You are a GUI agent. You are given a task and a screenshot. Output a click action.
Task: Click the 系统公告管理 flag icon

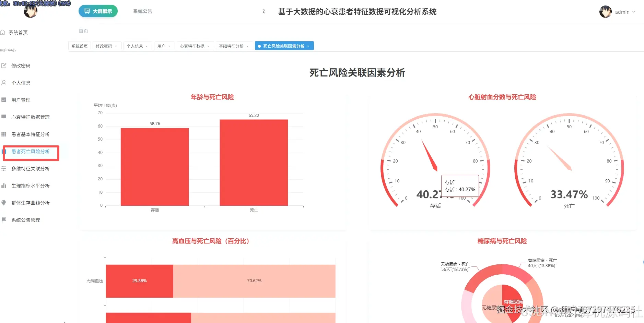[4, 220]
